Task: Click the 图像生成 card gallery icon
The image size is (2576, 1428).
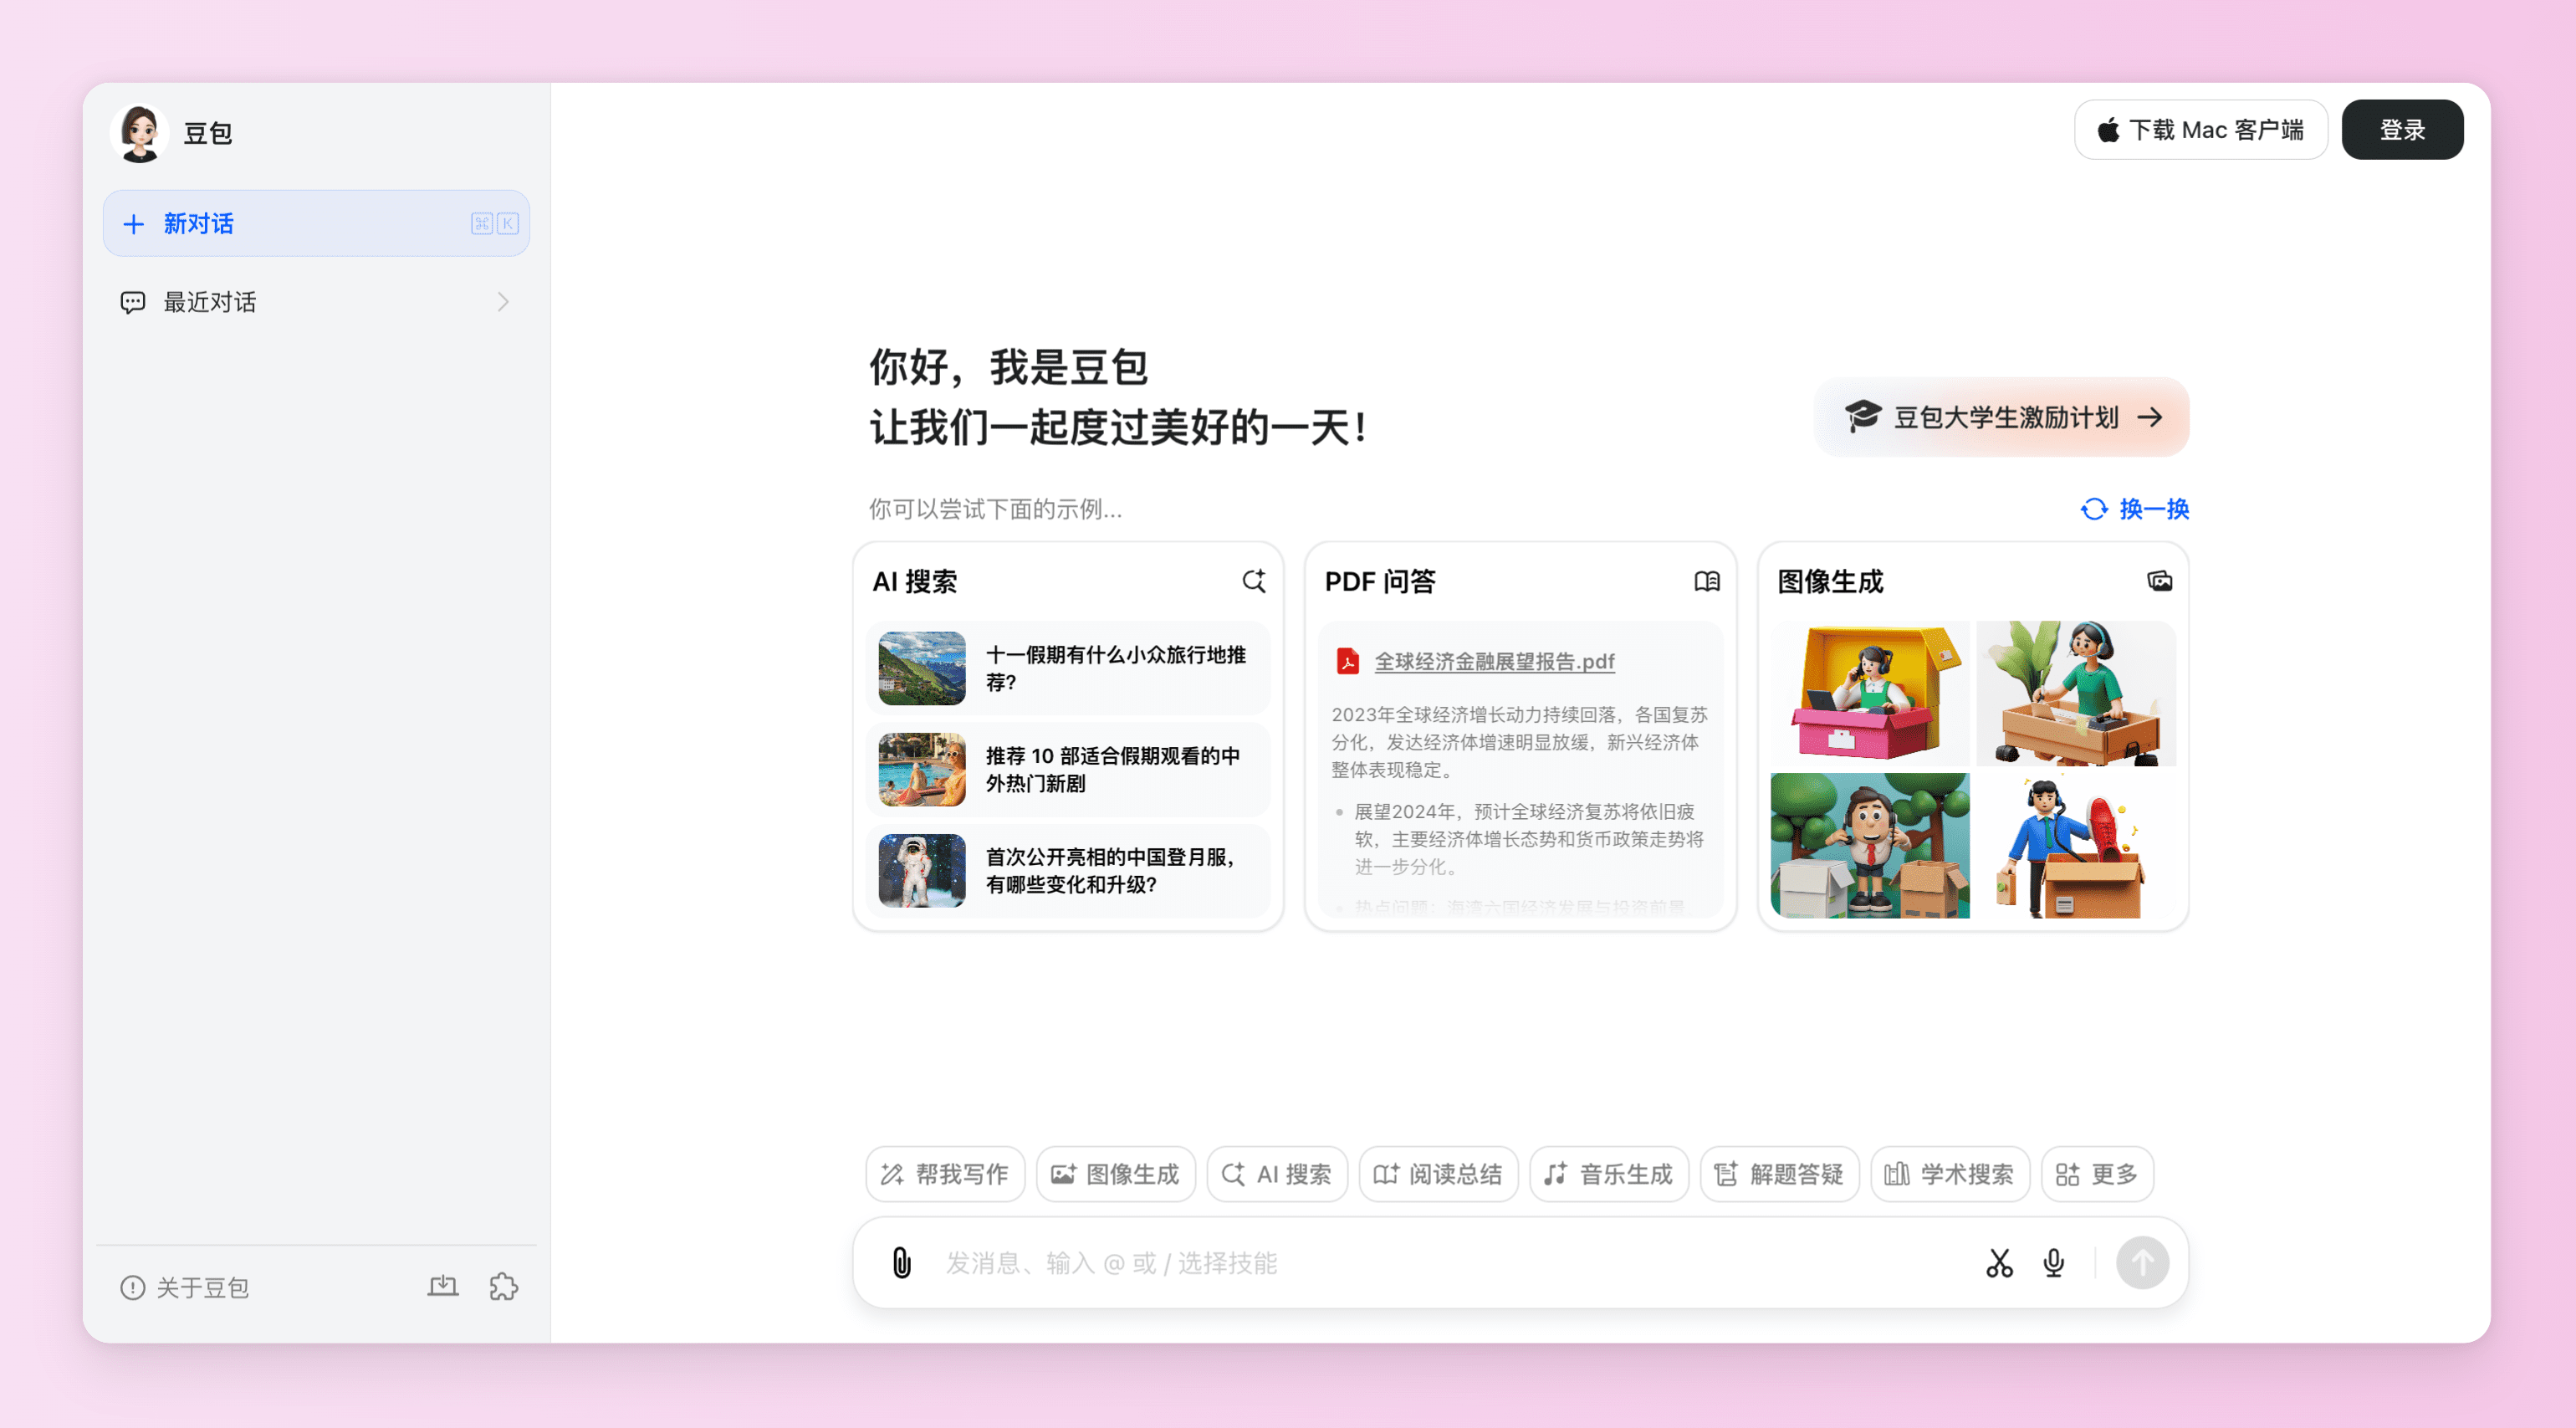Action: point(2159,581)
